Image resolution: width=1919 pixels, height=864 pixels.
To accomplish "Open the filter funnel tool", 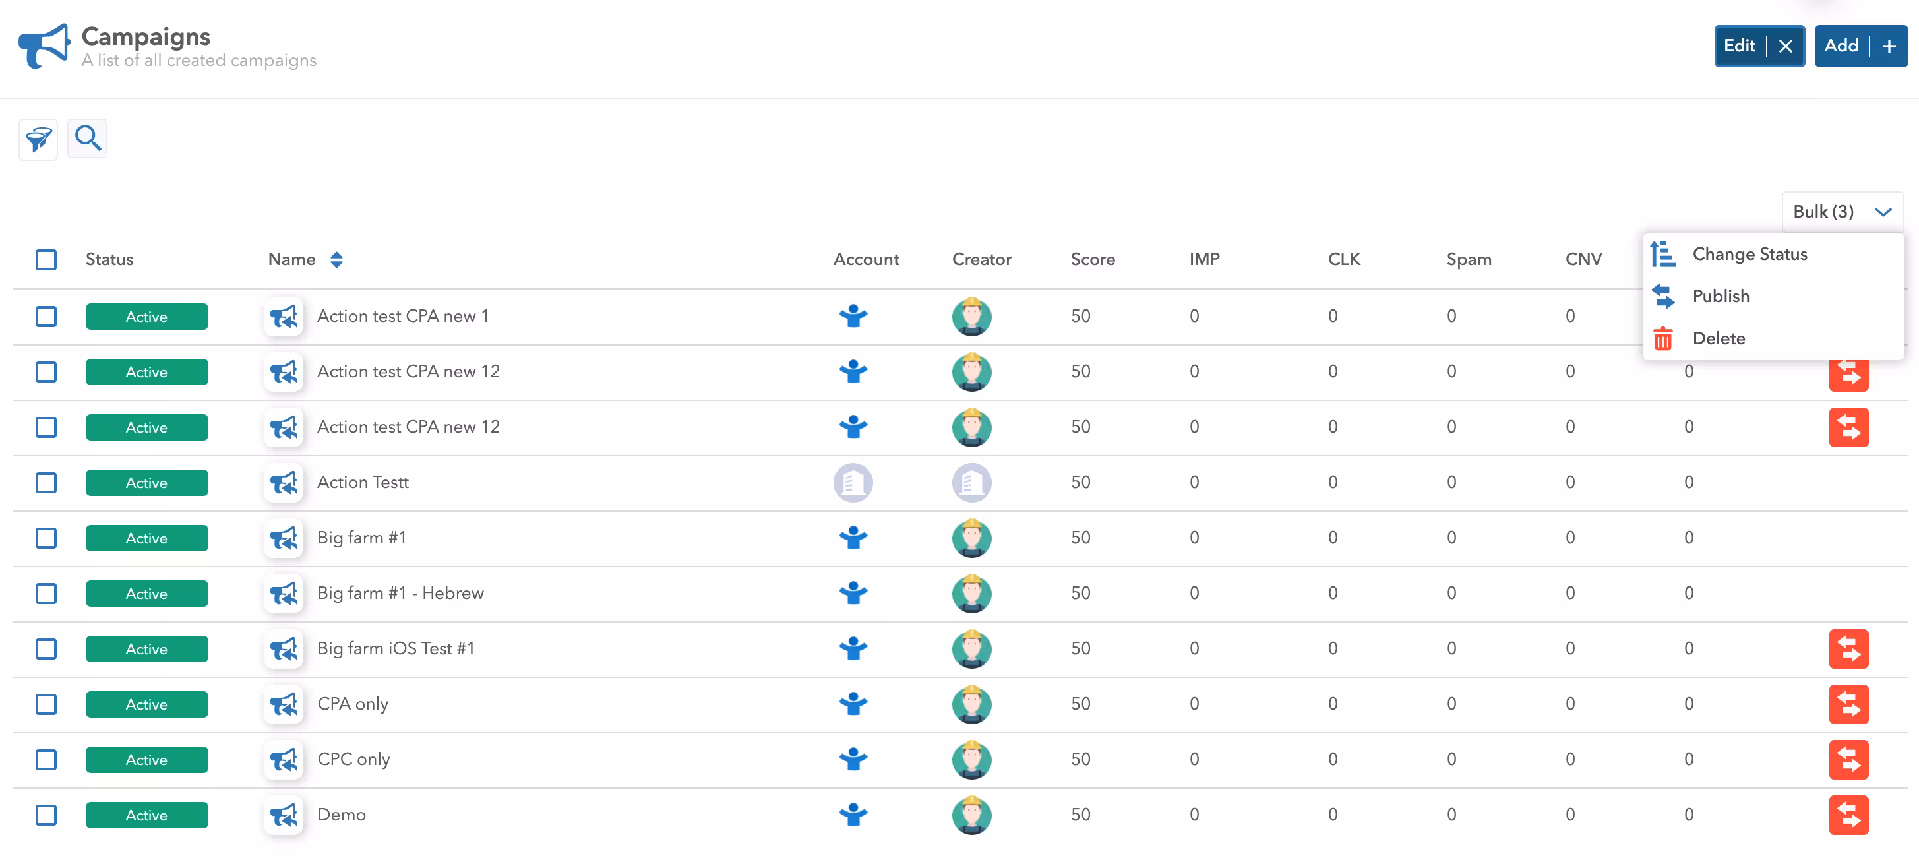I will pyautogui.click(x=38, y=139).
